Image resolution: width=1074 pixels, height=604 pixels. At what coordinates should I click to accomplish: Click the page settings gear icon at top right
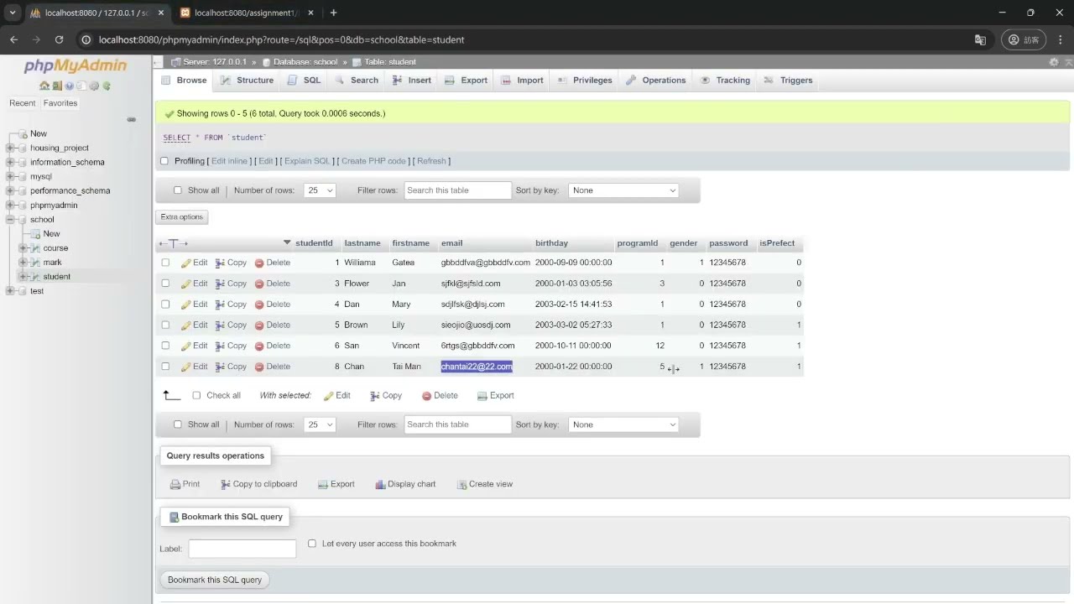point(1054,62)
